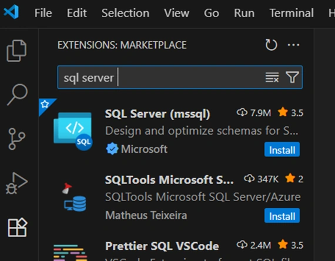Image resolution: width=335 pixels, height=261 pixels.
Task: Install the SQL Server (mssql) extension
Action: coord(282,149)
